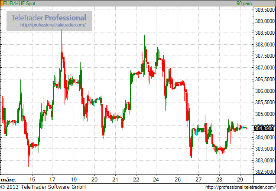Click the 306,0000 price axis label
This screenshot has height=191, width=276.
[x=265, y=91]
